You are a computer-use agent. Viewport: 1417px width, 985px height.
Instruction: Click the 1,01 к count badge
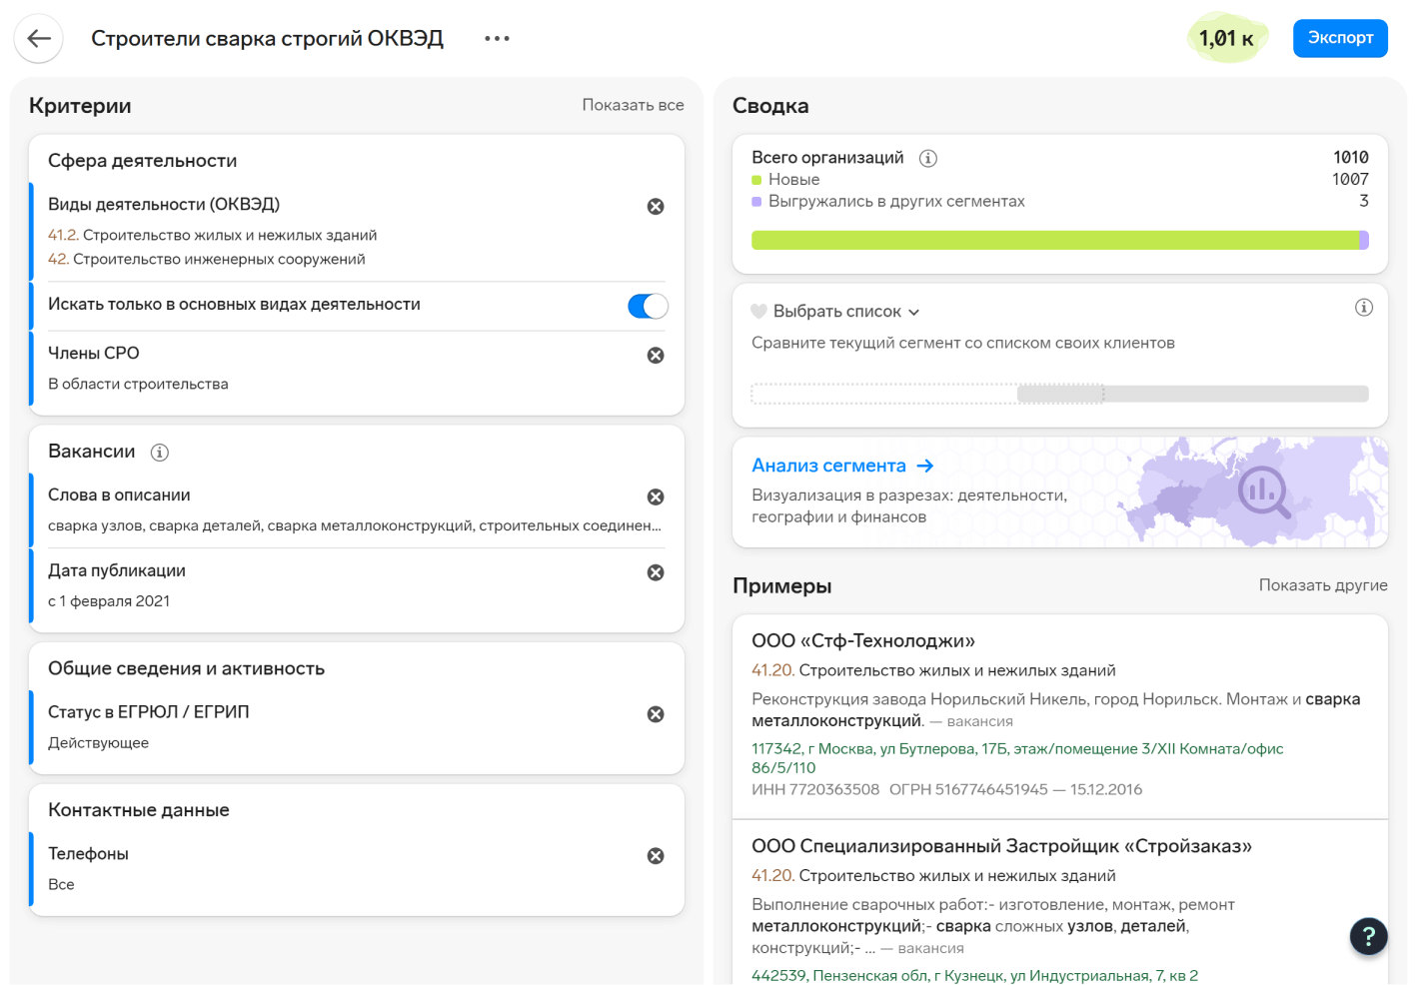(1227, 38)
